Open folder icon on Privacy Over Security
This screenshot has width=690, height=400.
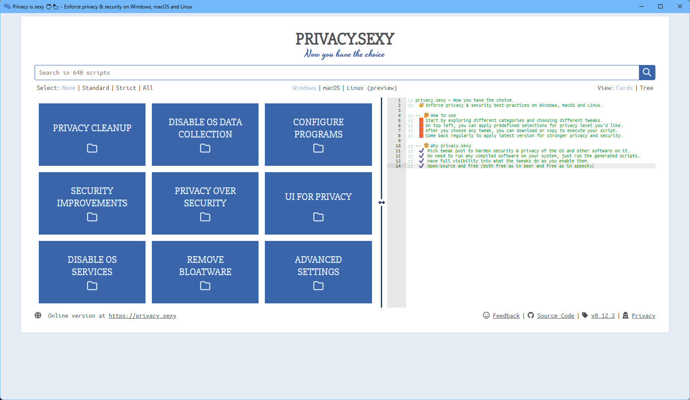pos(205,217)
